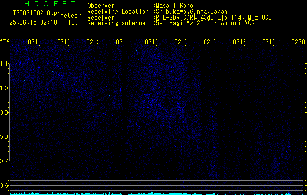Click the 0215 time marker
The width and height of the screenshot is (307, 195).
coord(151,42)
